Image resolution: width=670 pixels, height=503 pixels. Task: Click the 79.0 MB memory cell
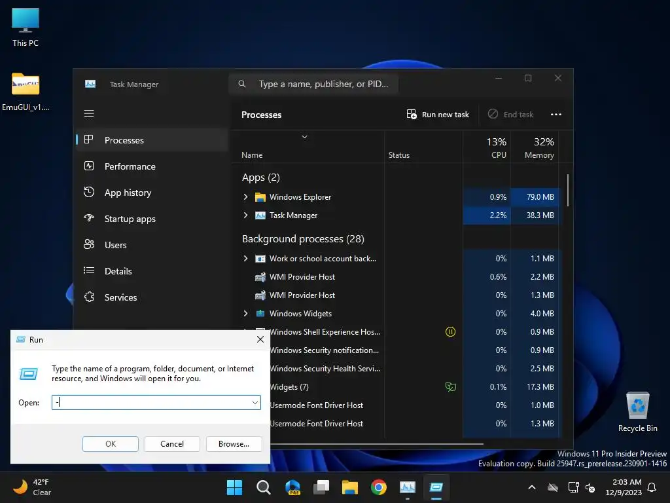pyautogui.click(x=535, y=197)
